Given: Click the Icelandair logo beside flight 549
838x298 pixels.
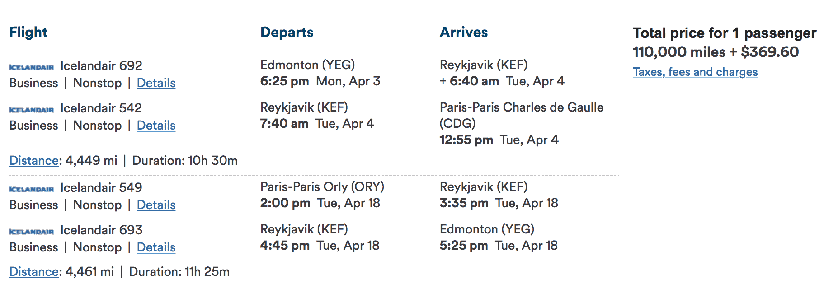Looking at the screenshot, I should coord(31,188).
